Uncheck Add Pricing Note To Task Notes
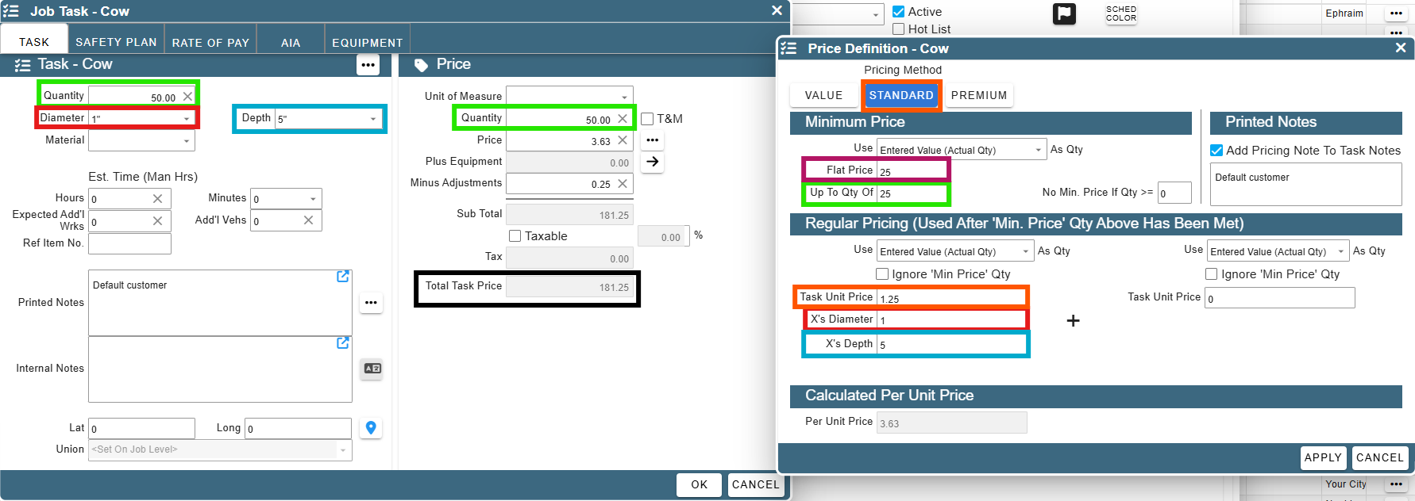The height and width of the screenshot is (501, 1415). [1216, 151]
